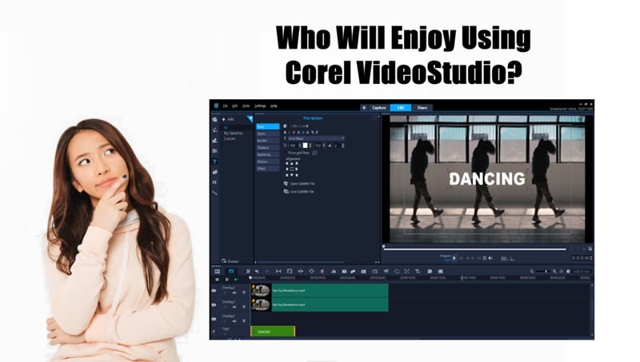Viewport: 640px width, 362px height.
Task: Open the font size dropdown arrow
Action: pyautogui.click(x=300, y=145)
